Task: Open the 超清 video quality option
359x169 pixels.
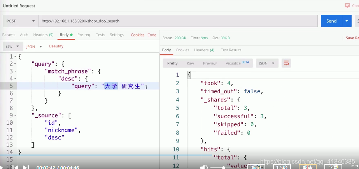Action: point(308,167)
